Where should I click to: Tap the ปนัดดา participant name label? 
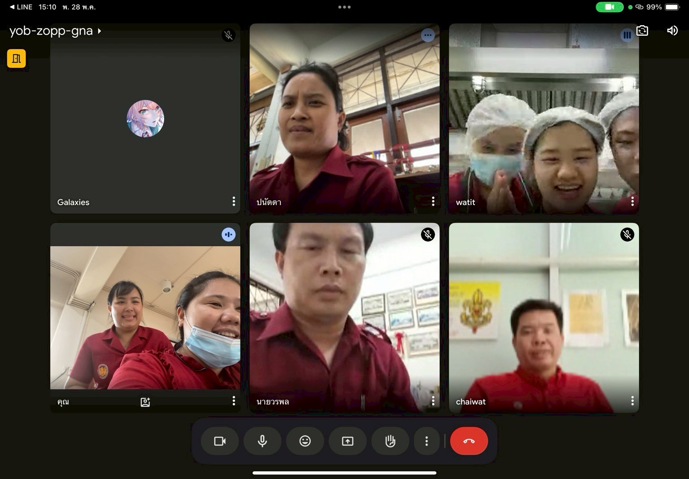coord(269,202)
